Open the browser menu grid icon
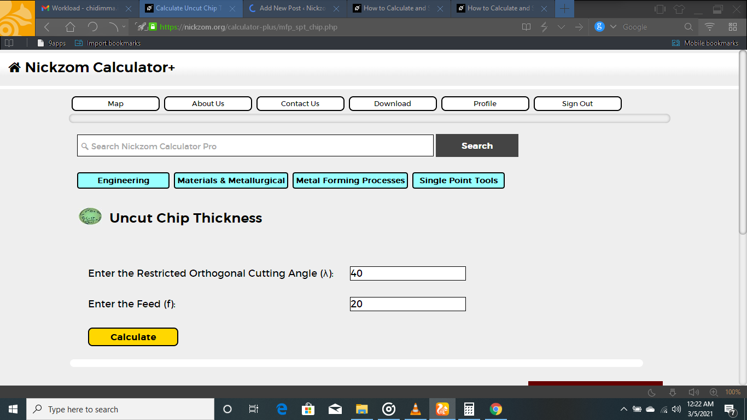Viewport: 747px width, 420px height. (733, 27)
